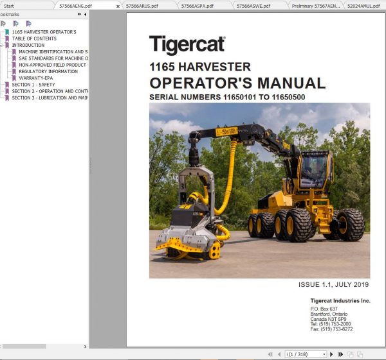The width and height of the screenshot is (386, 360).
Task: Click the teal bookmark icon for 1165 HARVESTER OPERATOR'S
Action: 7,32
